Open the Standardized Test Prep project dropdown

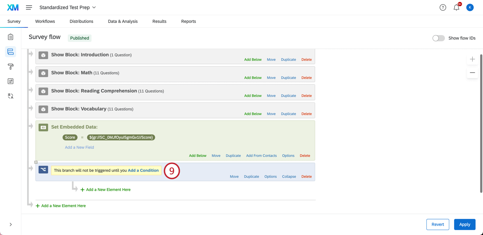[68, 7]
